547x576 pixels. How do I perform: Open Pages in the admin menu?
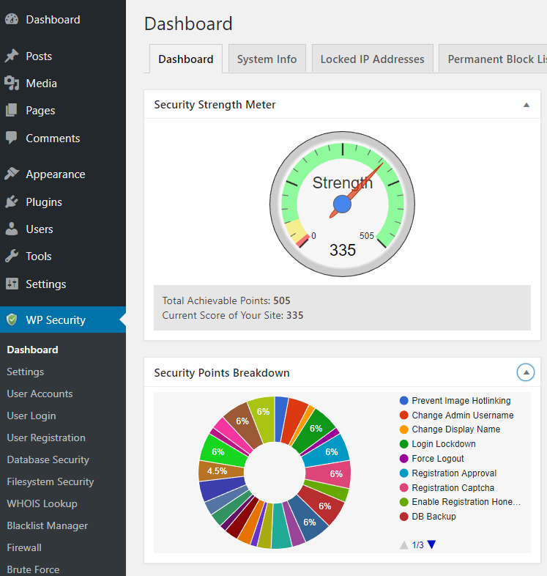(40, 111)
